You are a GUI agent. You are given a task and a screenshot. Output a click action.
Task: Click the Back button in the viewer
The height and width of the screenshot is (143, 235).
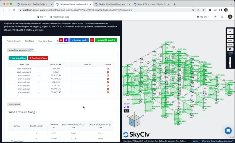pos(126,111)
